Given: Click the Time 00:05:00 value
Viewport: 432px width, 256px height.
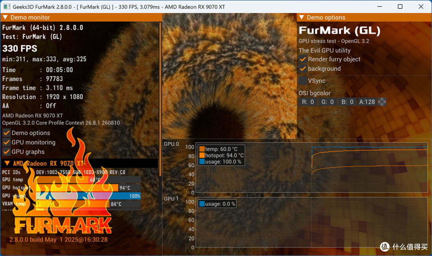Looking at the screenshot, I should (59, 70).
